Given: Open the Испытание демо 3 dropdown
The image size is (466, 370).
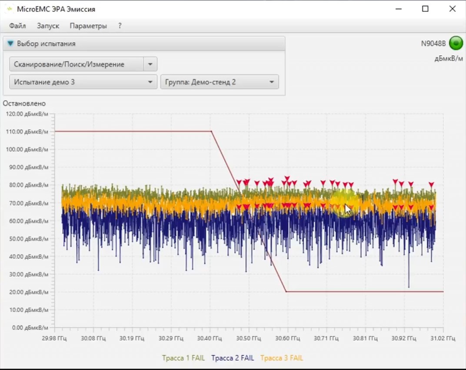Looking at the screenshot, I should (83, 82).
